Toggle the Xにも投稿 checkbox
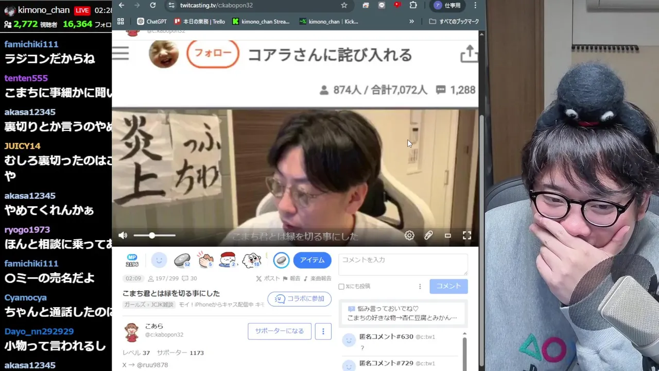Screen dimensions: 659x371 [341, 286]
